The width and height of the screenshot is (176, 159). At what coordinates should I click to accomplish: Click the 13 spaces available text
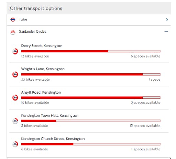(145, 126)
